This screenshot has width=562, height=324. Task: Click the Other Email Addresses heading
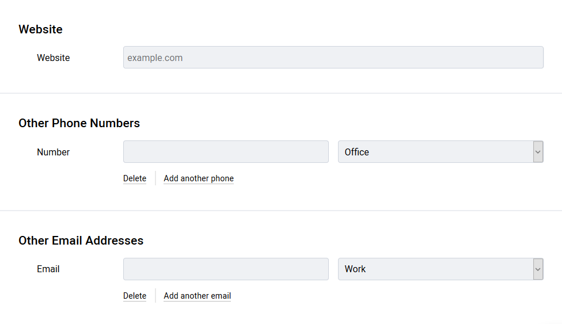point(81,240)
